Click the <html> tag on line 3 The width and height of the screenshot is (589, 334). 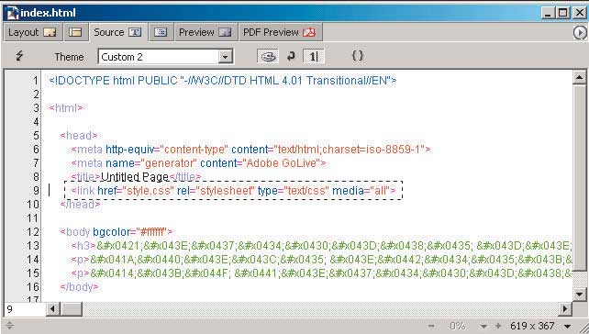click(66, 108)
